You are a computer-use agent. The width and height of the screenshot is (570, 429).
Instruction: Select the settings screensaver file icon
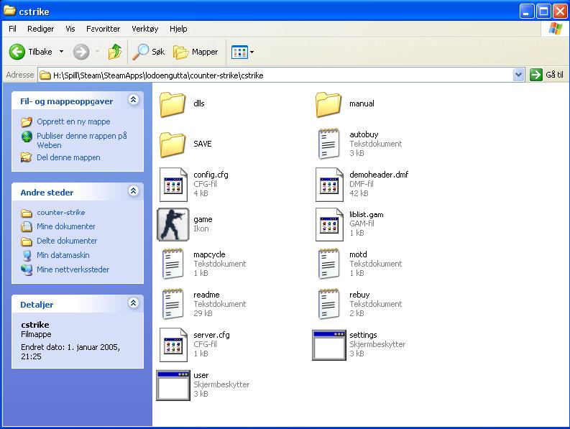click(x=328, y=344)
